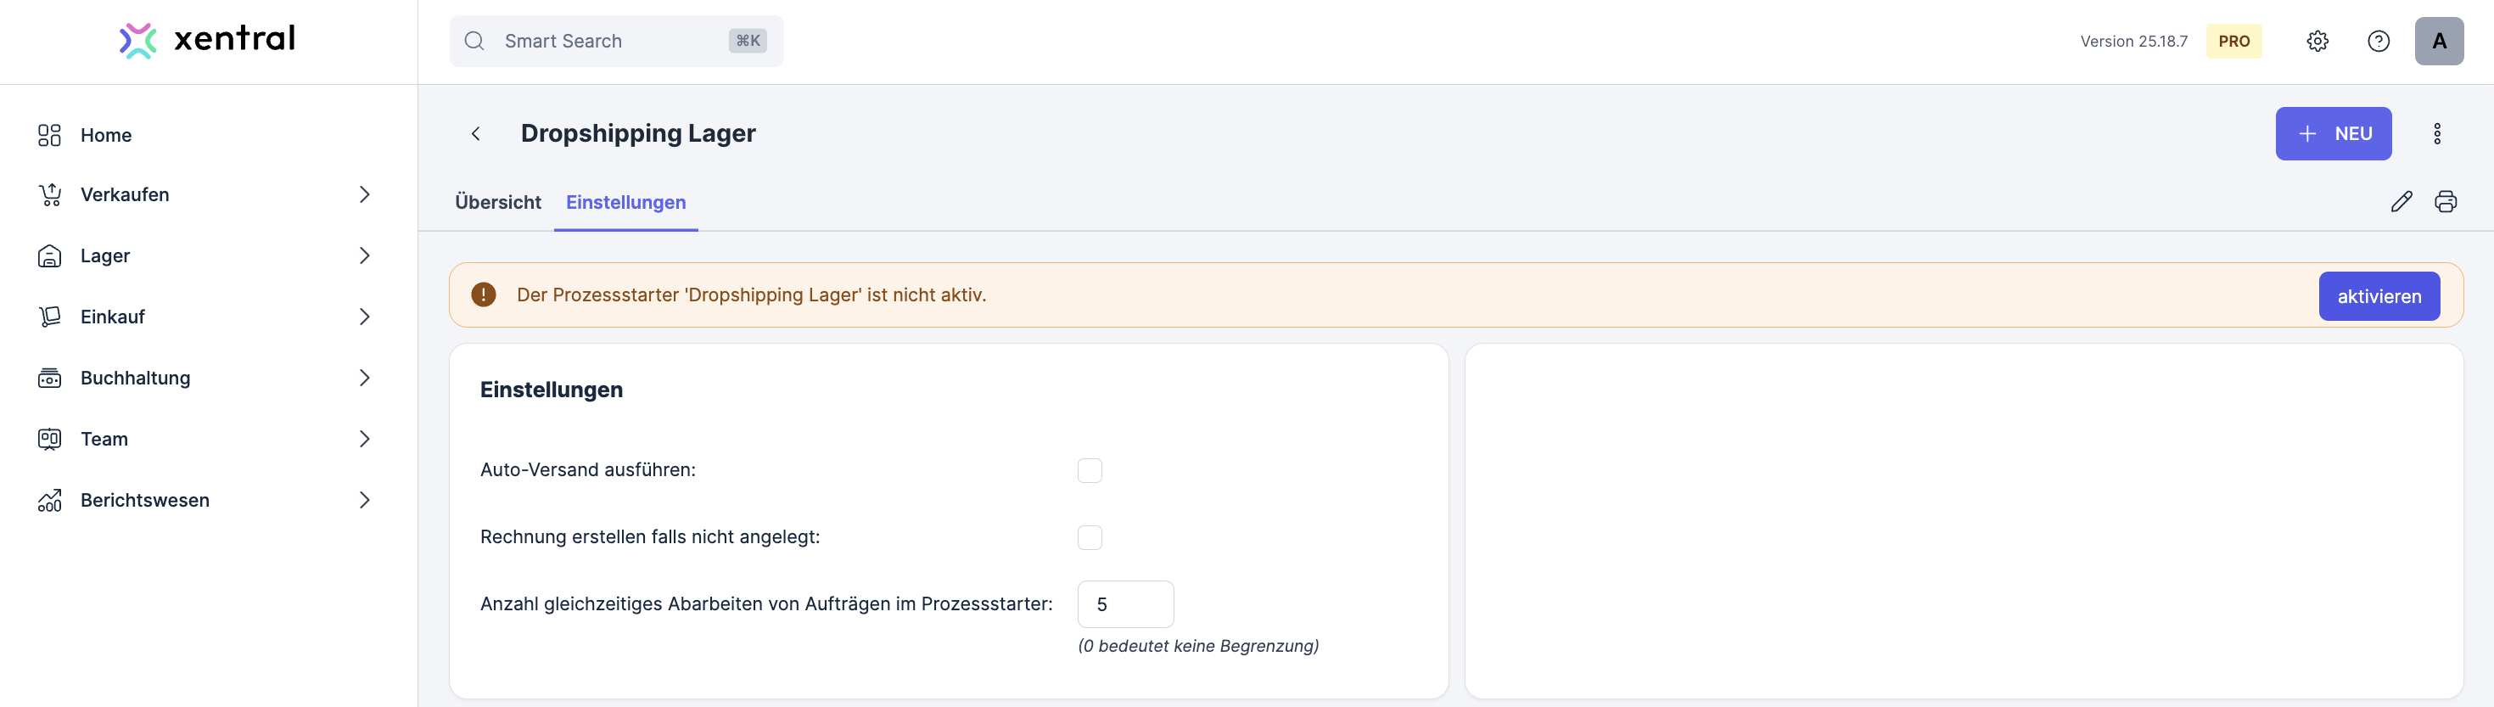Expand the Berichtswesen sidebar section
Viewport: 2494px width, 707px height.
coord(364,500)
